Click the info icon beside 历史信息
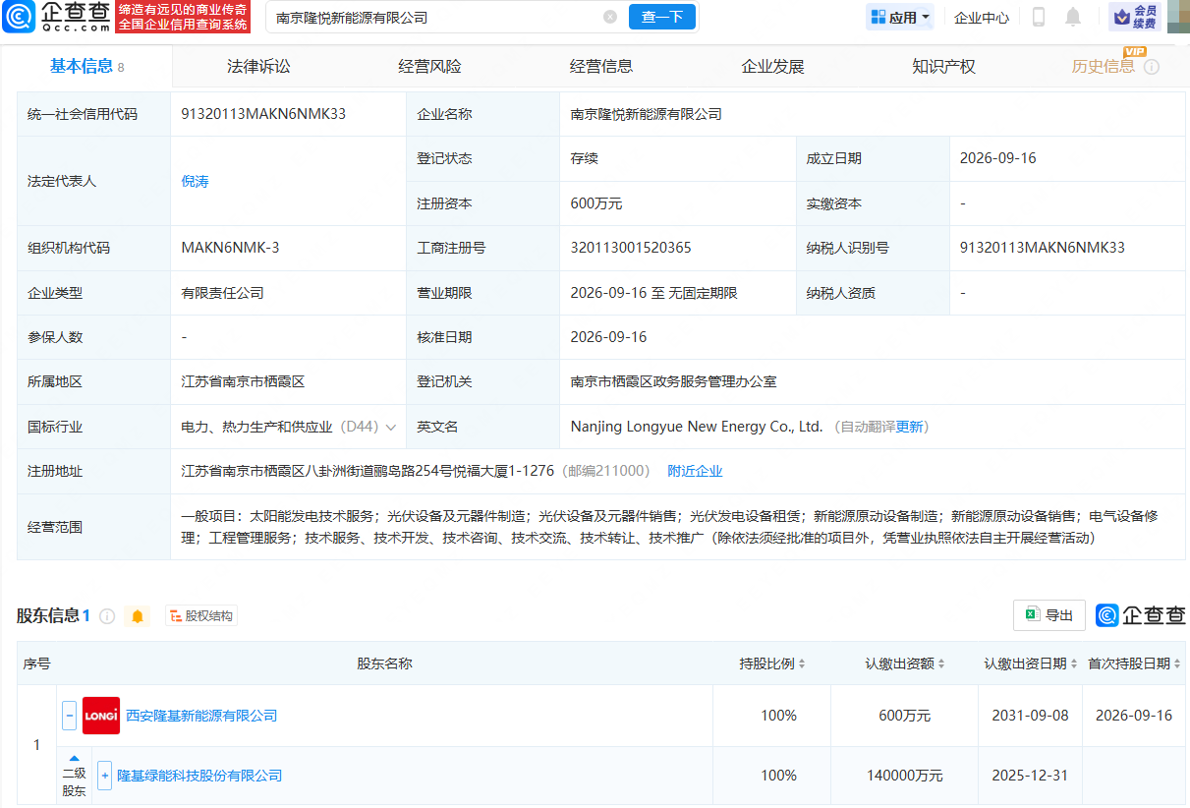This screenshot has height=808, width=1190. coord(1152,67)
